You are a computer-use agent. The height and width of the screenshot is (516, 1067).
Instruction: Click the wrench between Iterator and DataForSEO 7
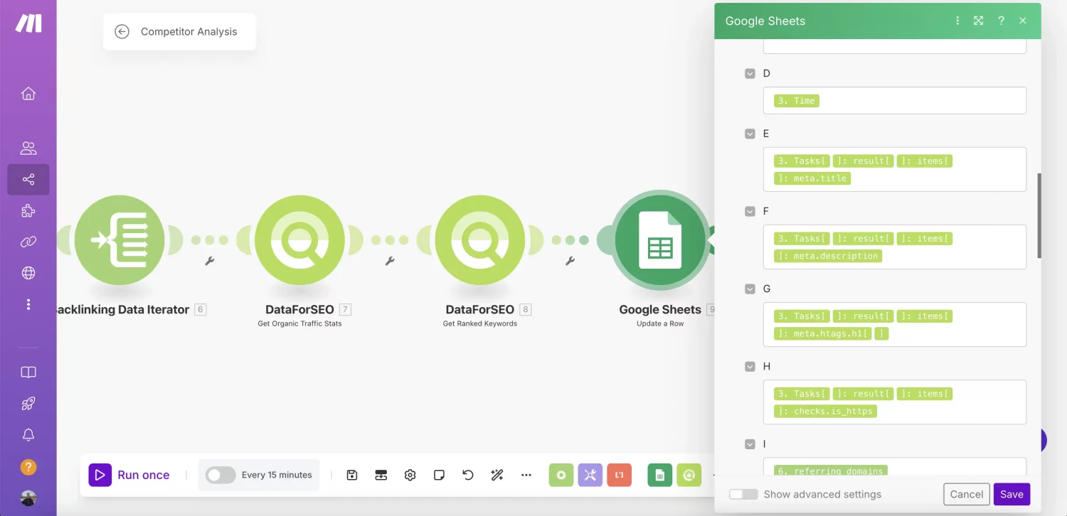pyautogui.click(x=210, y=261)
